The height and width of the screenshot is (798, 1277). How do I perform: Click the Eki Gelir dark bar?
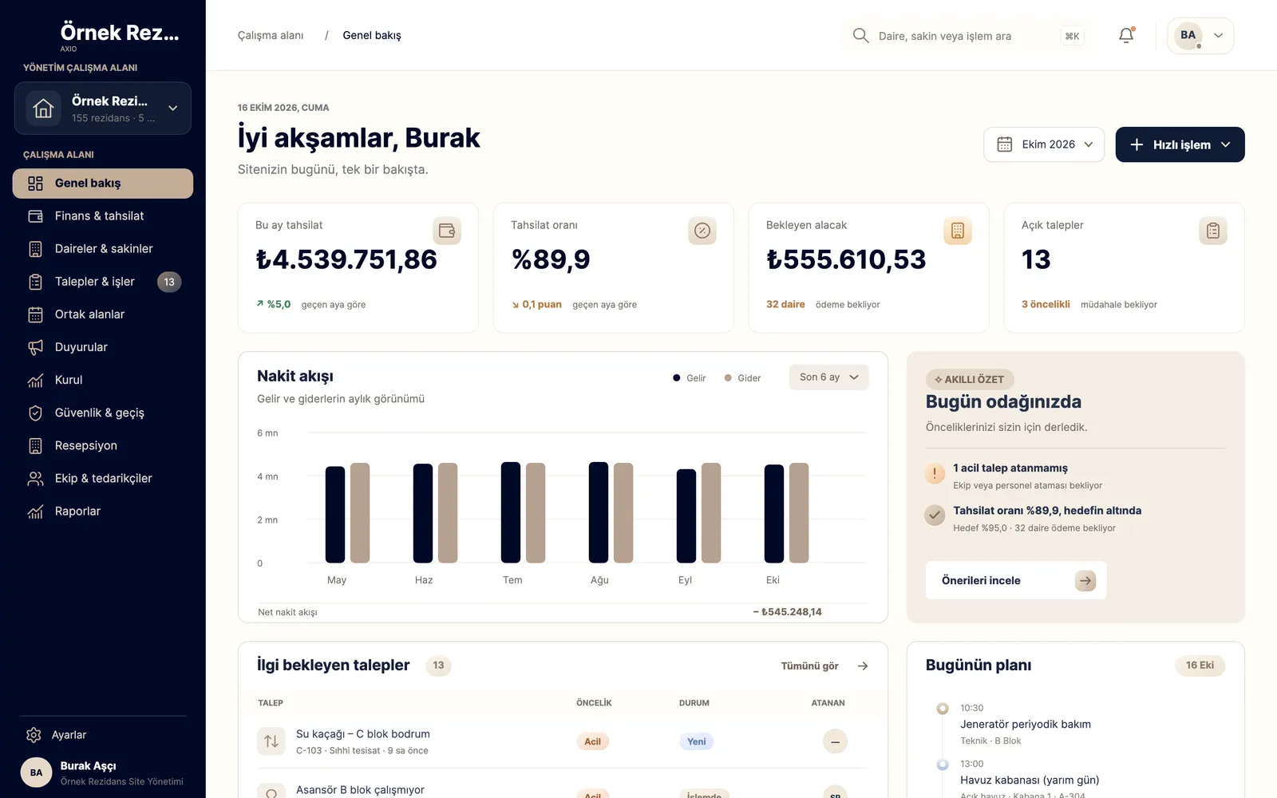click(x=774, y=514)
